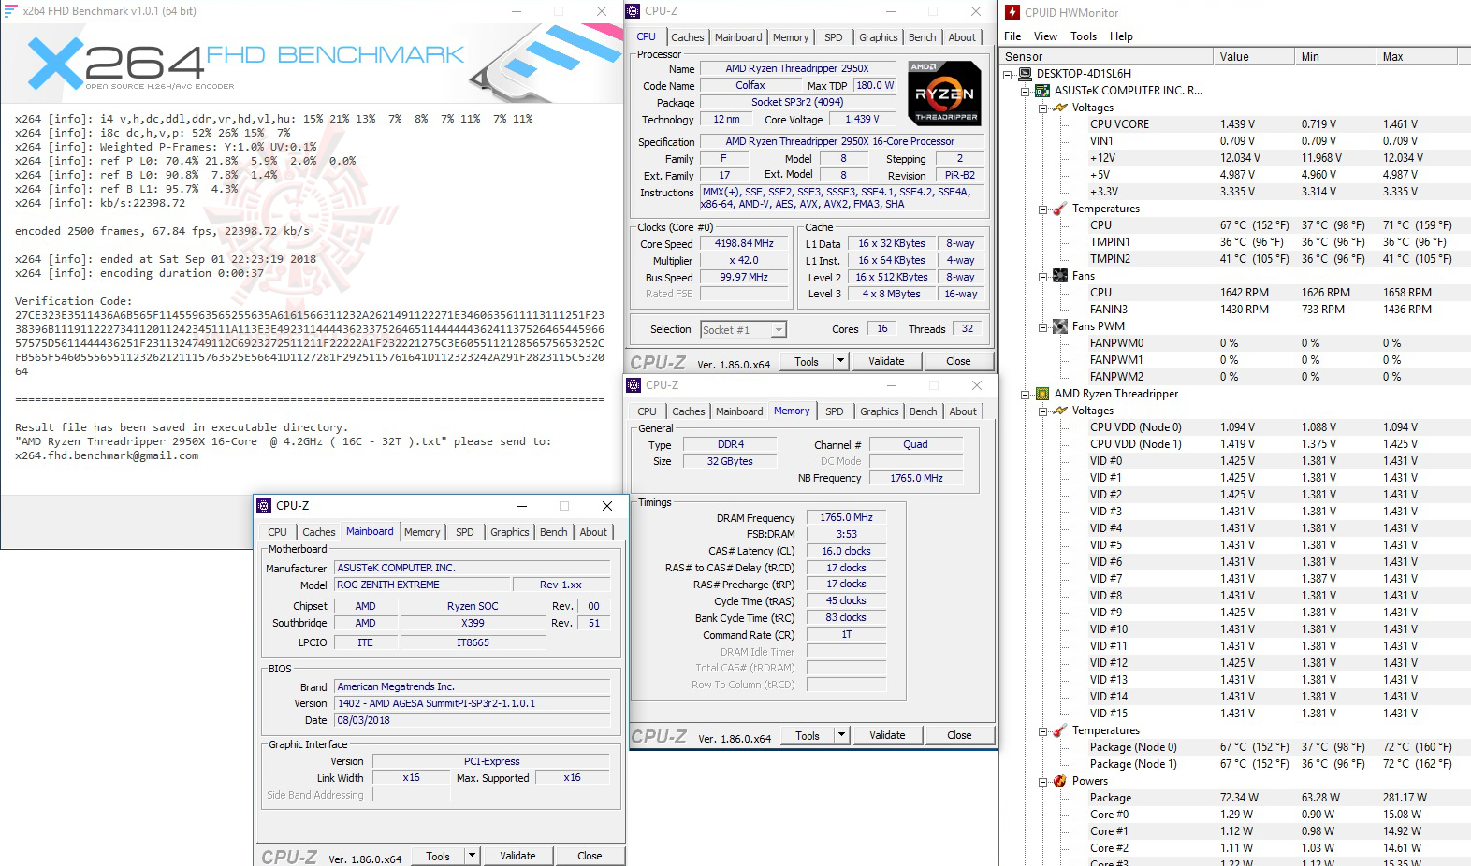Click Validate in Mainboard CPU-Z window
This screenshot has height=866, width=1471.
517,856
